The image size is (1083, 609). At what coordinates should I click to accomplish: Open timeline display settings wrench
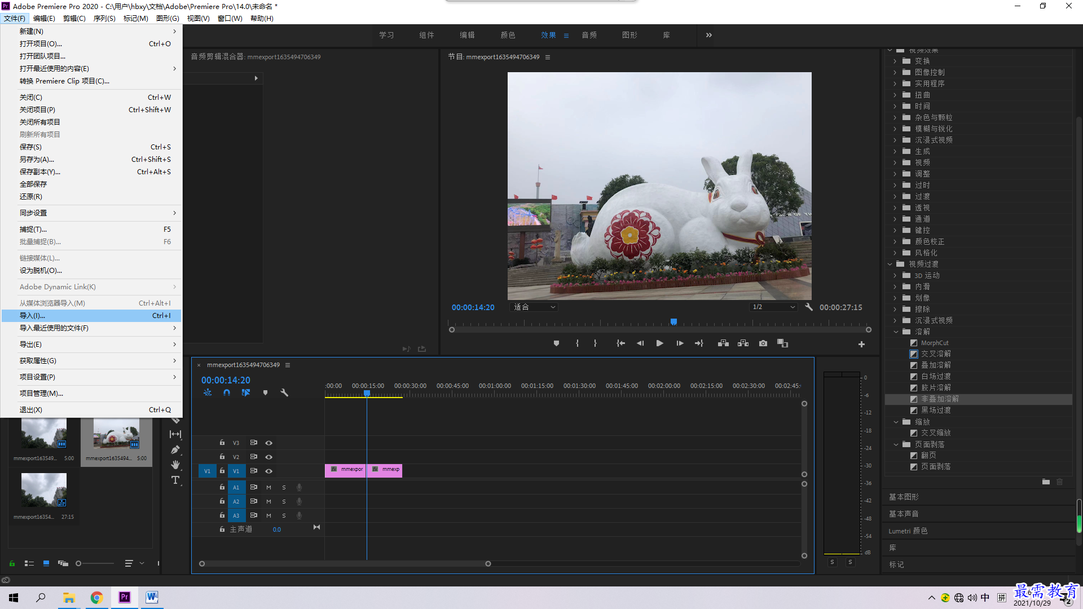click(284, 392)
